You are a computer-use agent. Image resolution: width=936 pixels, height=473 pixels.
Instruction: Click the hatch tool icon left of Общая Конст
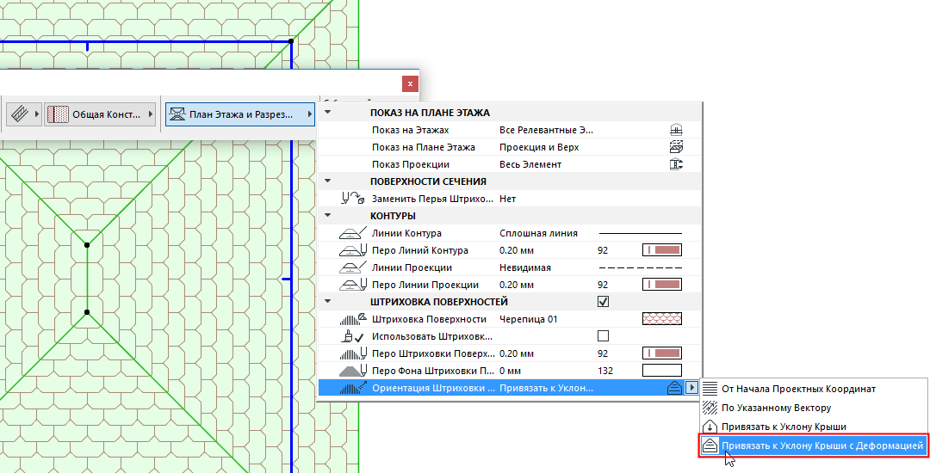pyautogui.click(x=20, y=114)
